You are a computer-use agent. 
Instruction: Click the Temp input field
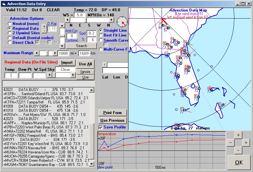[x=11, y=76]
